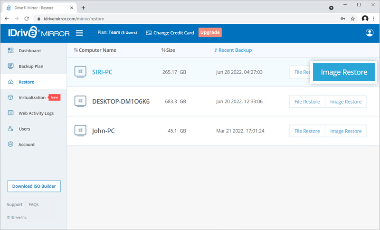Click the computer icon beside John-PC
The image size is (380, 230).
(x=80, y=131)
